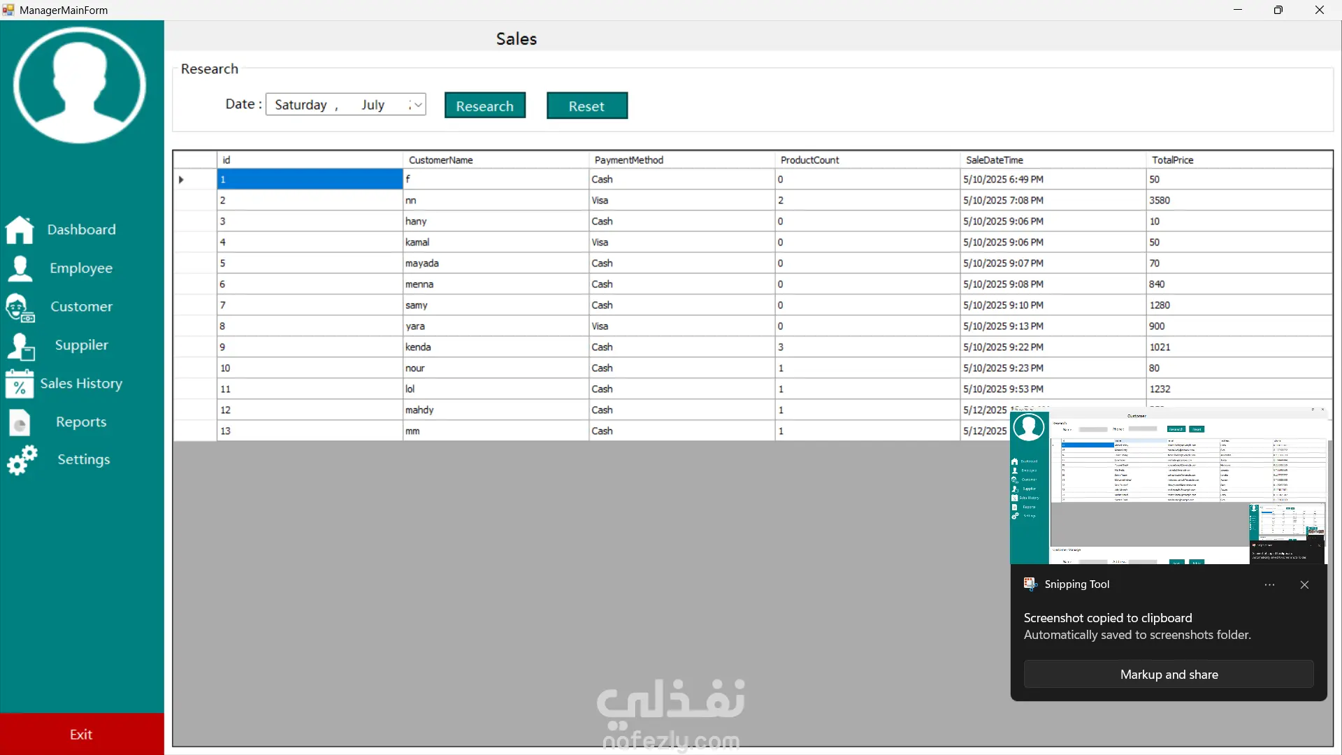
Task: Click the Sales History percent icon
Action: click(20, 384)
